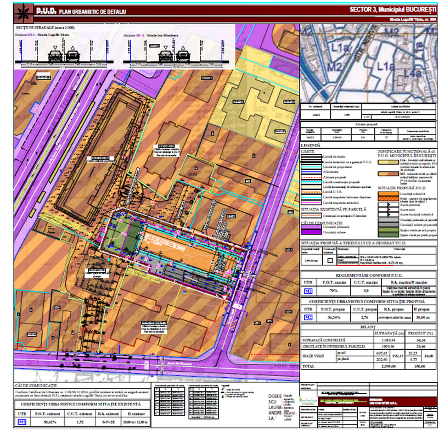
Task: Click the P.U.D. Plan Urbanistic de Detaliu title
Action: 81,11
